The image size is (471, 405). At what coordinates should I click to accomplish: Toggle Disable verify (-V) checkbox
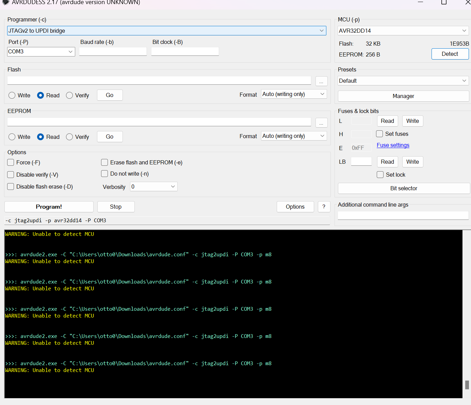pyautogui.click(x=11, y=175)
